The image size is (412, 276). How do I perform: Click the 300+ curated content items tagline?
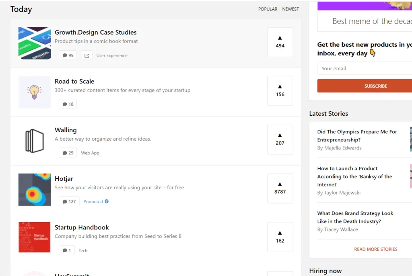(122, 90)
